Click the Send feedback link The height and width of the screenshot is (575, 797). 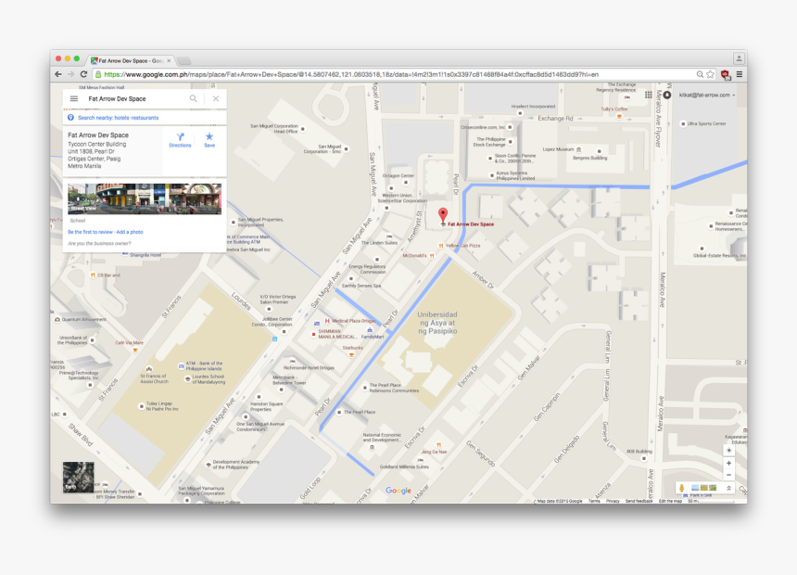click(x=639, y=501)
